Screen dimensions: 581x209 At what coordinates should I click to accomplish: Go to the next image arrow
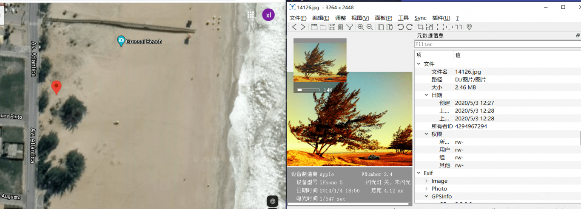coord(303,27)
